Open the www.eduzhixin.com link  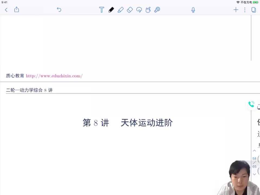tap(54, 76)
